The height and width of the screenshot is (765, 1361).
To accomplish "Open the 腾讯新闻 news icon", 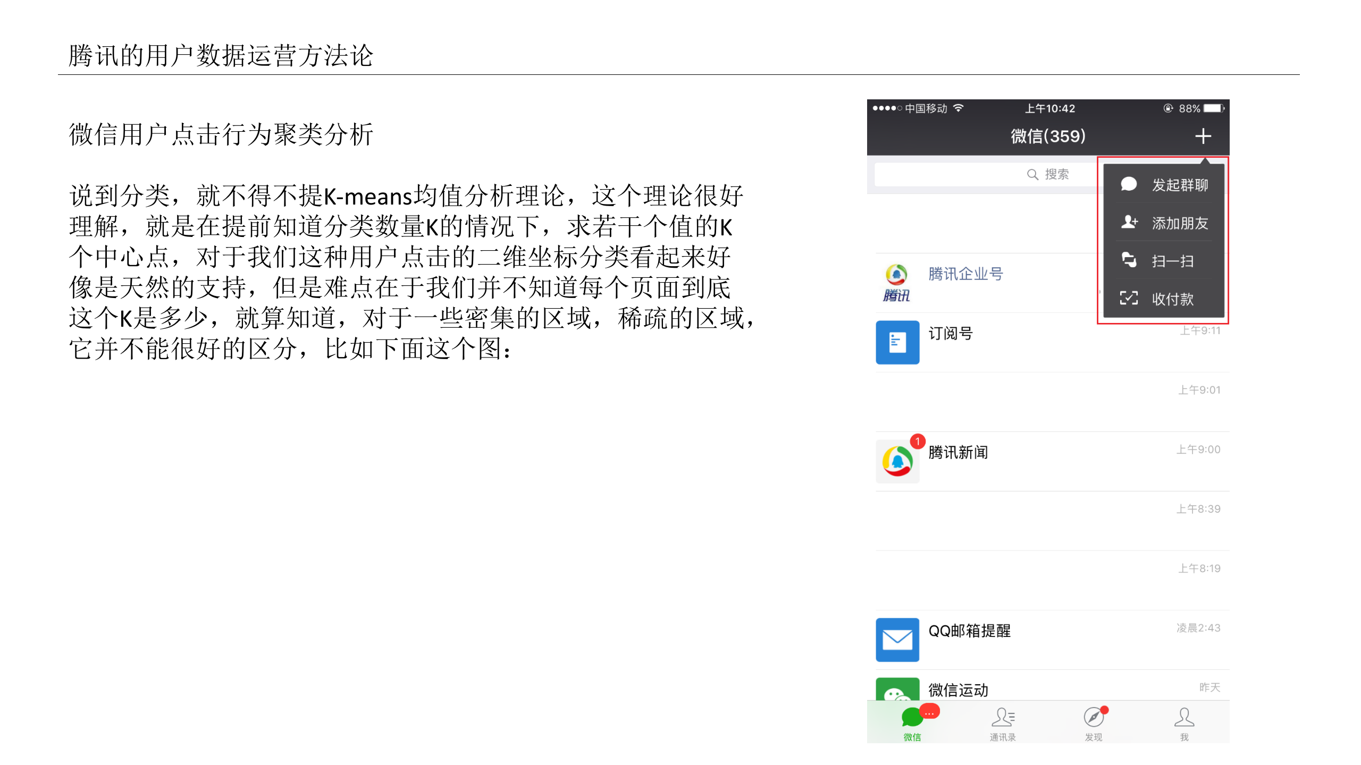I will click(897, 460).
